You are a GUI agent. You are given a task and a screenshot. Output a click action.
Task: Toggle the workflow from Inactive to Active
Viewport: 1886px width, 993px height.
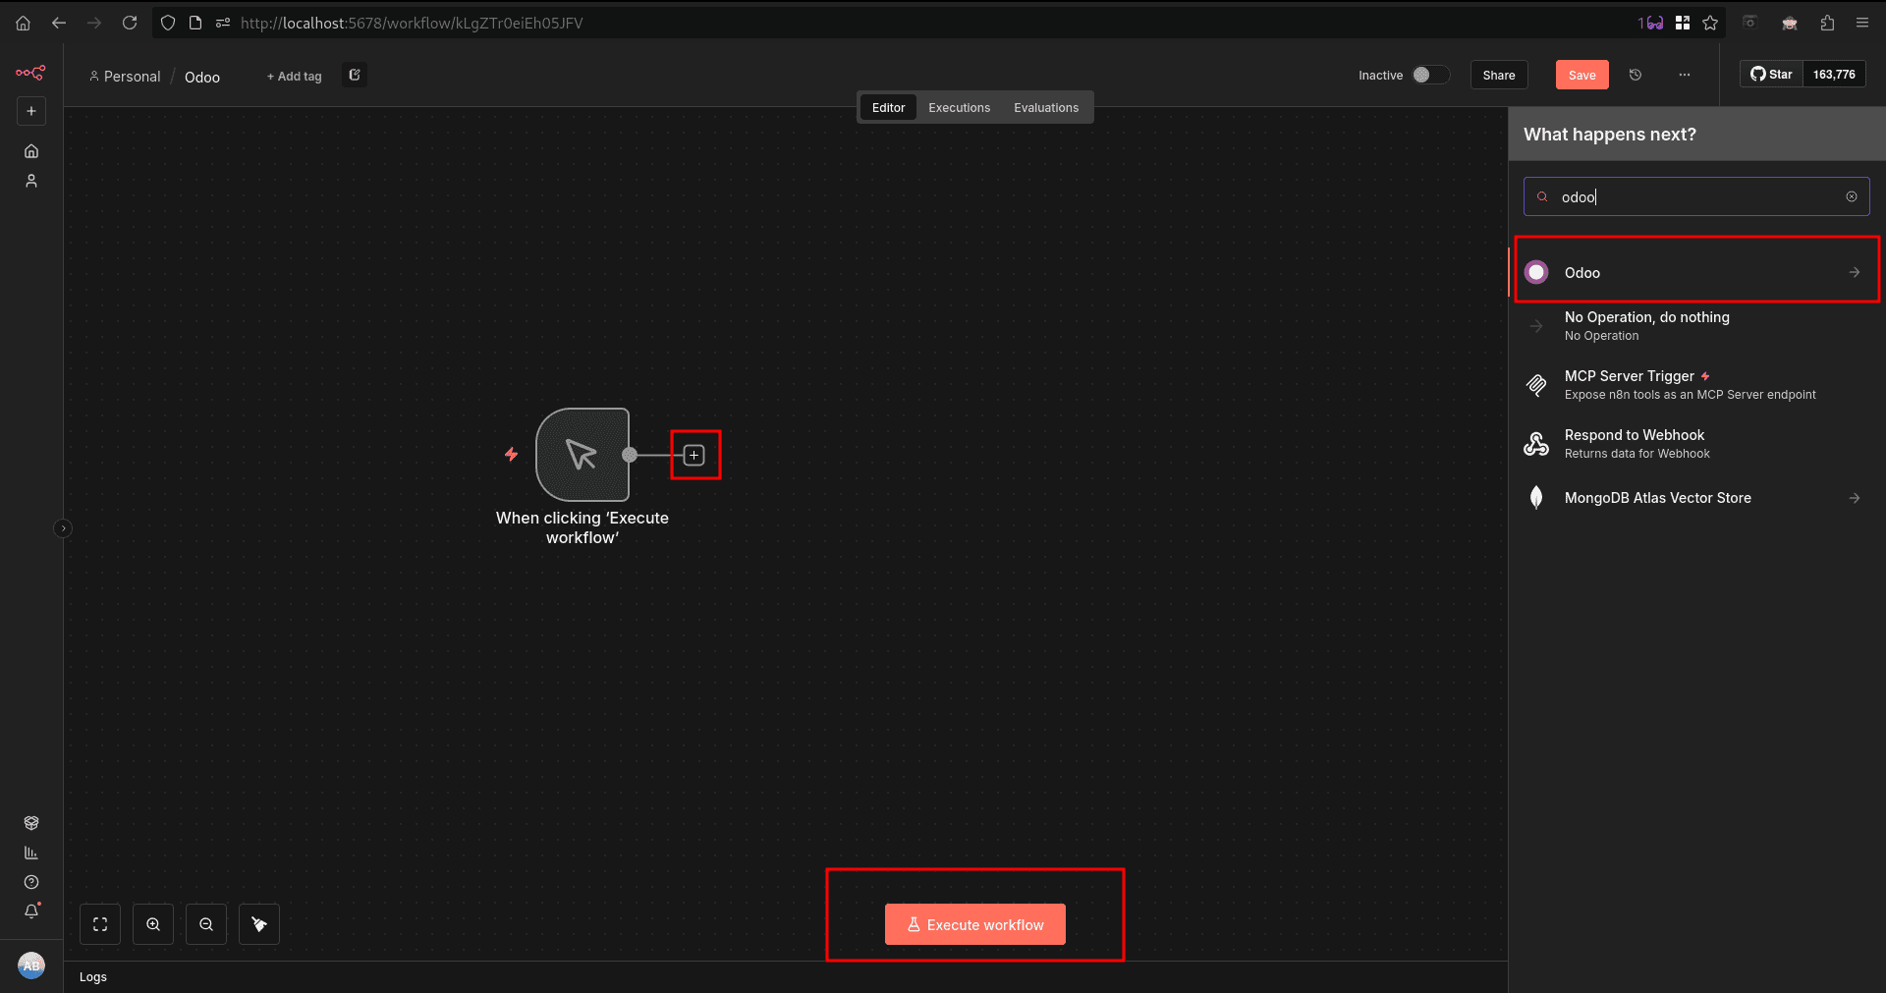click(1430, 75)
